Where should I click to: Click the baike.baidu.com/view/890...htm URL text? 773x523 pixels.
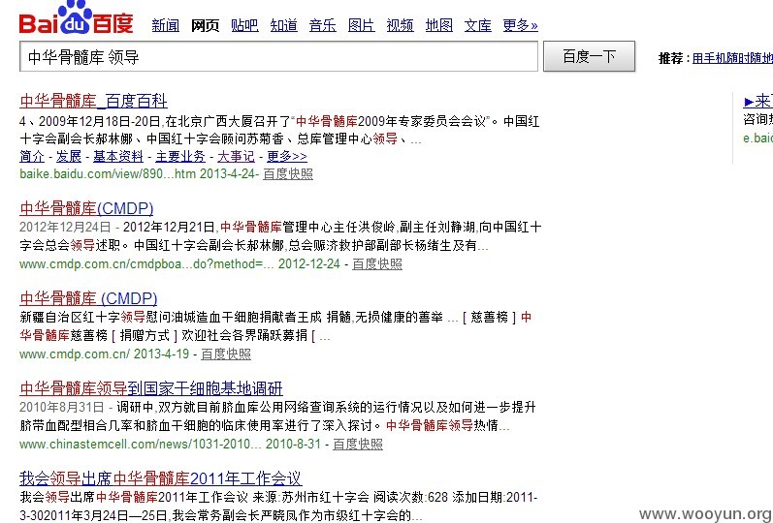click(x=108, y=173)
